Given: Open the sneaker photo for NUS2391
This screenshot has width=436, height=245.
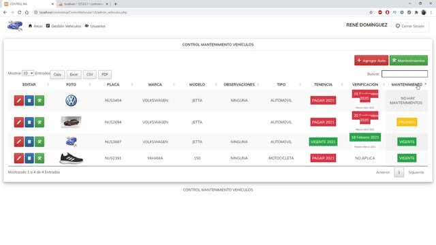Looking at the screenshot, I should pyautogui.click(x=71, y=158).
